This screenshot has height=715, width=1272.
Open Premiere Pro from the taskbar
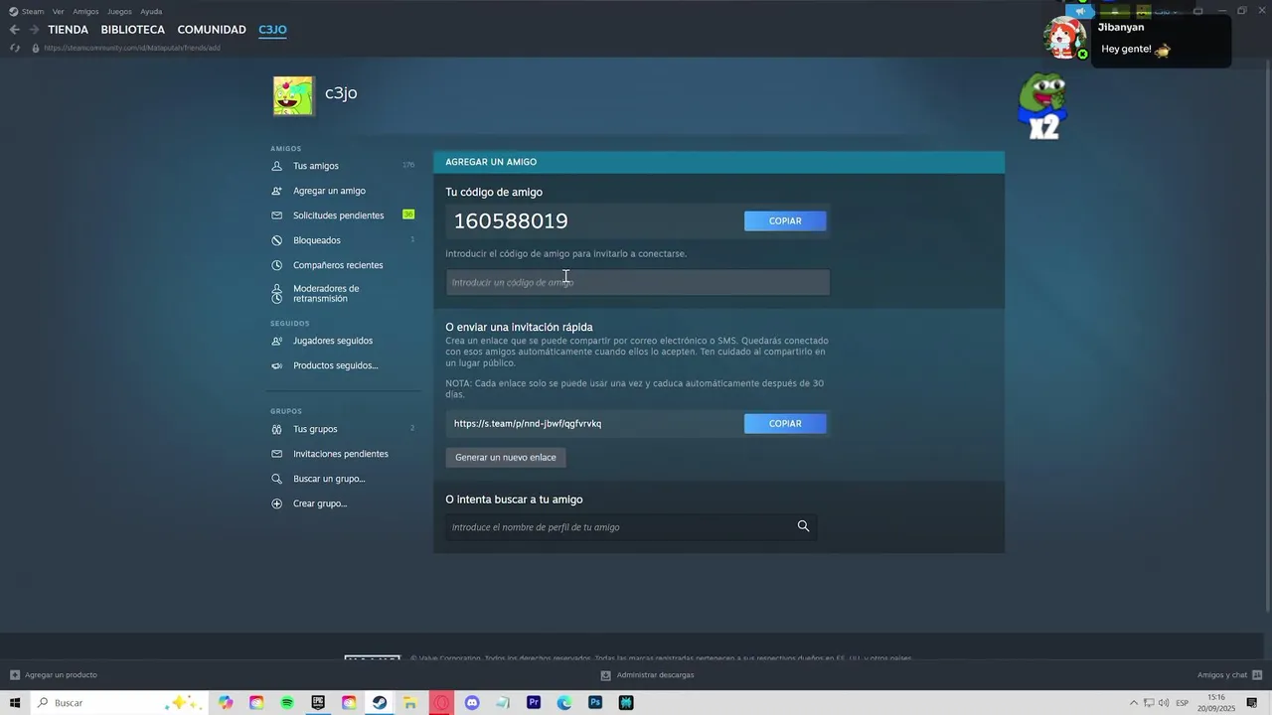[x=534, y=703]
